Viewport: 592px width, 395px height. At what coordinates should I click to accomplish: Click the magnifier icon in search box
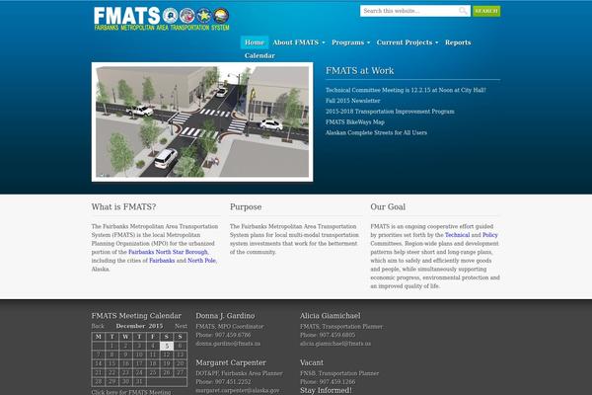pos(463,11)
